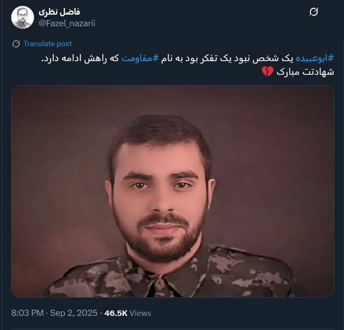This screenshot has width=344, height=330.
Task: Click the 46.5K view count
Action: (116, 313)
